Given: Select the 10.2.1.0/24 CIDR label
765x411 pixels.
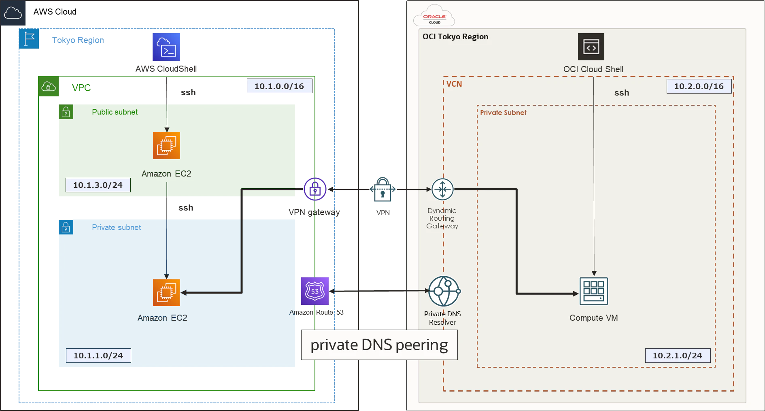Looking at the screenshot, I should [x=678, y=356].
